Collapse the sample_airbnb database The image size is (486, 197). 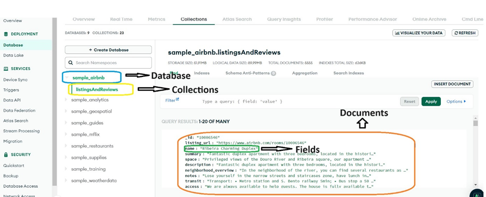coord(67,77)
